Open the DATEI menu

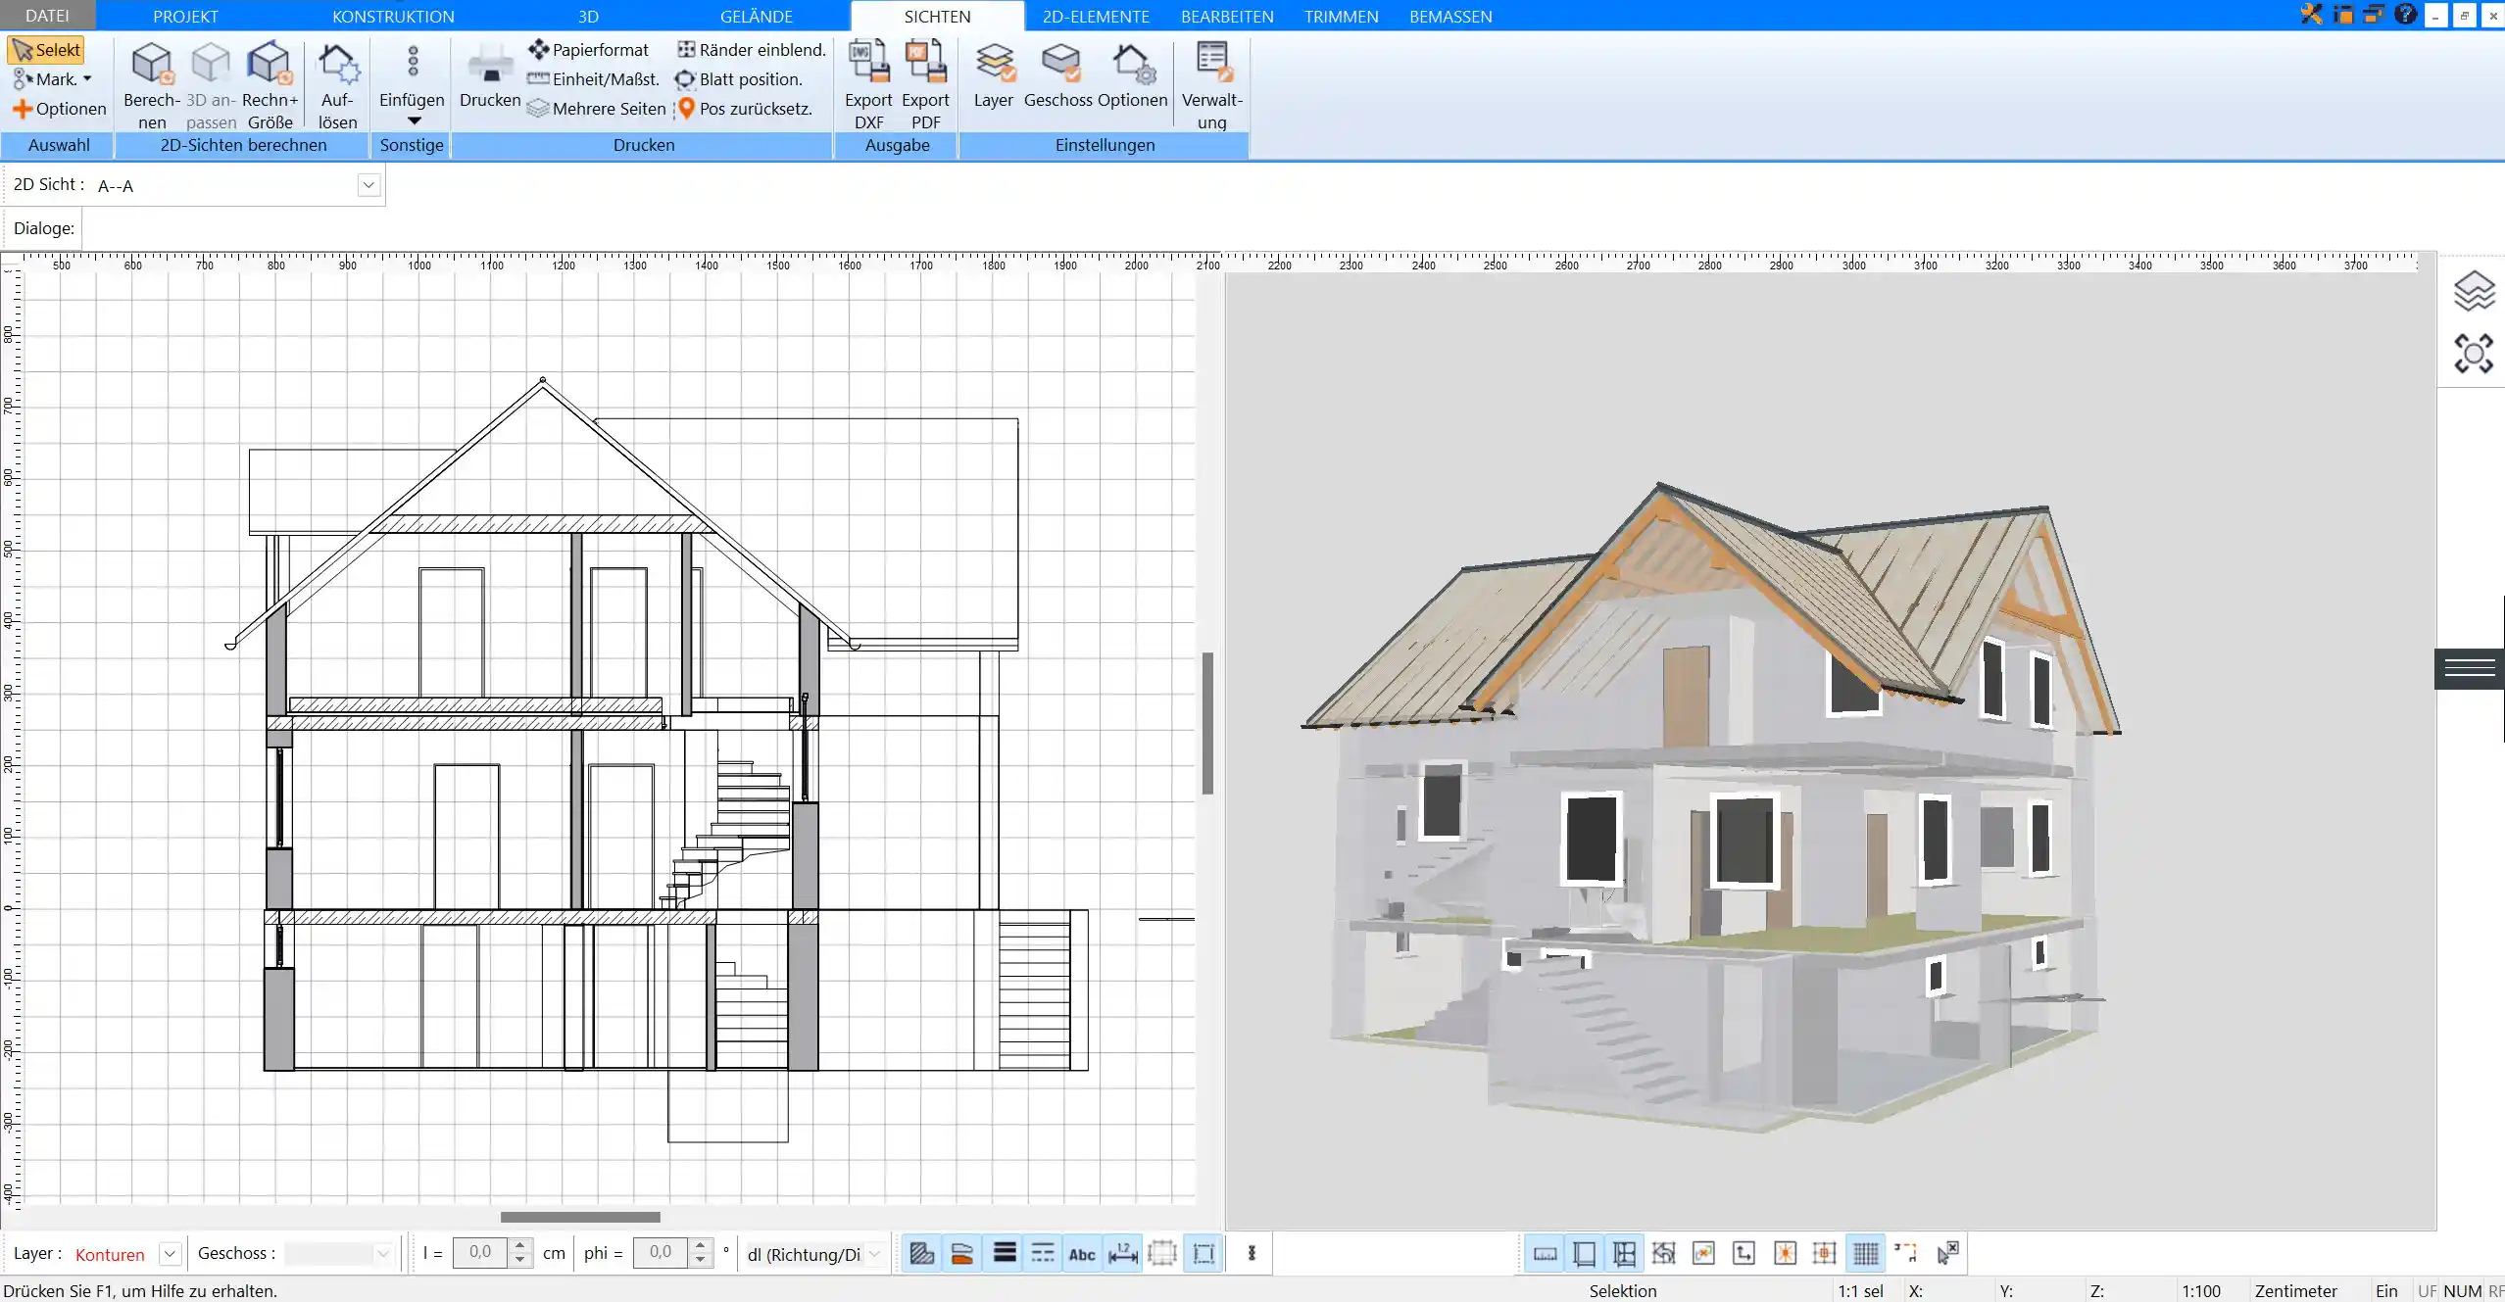[47, 16]
